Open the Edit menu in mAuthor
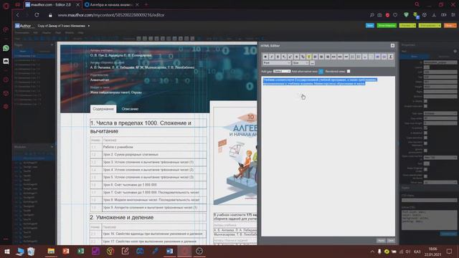Image resolution: width=459 pixels, height=258 pixels. click(36, 32)
